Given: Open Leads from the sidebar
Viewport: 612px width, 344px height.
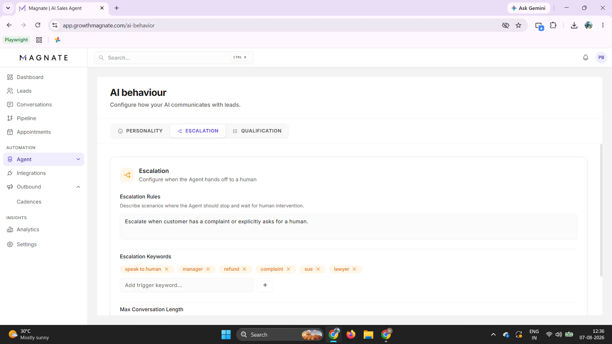Looking at the screenshot, I should 24,91.
